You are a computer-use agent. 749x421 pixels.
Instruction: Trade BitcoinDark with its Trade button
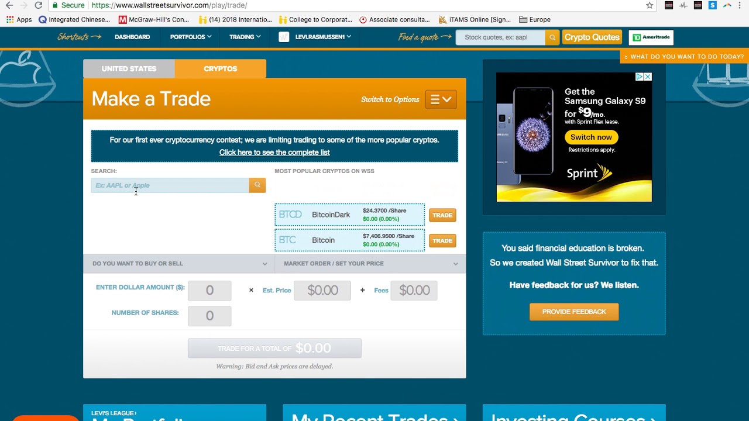pyautogui.click(x=442, y=215)
